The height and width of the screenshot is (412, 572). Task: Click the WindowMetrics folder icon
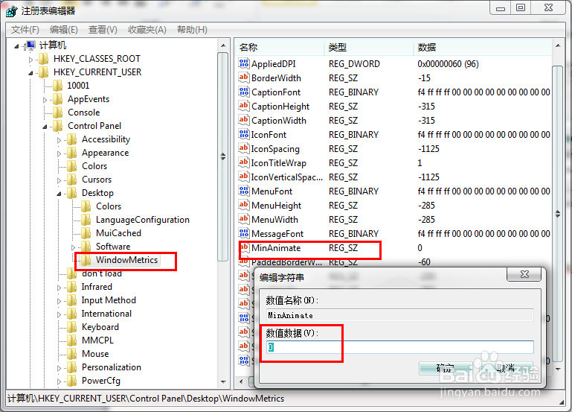(x=86, y=260)
